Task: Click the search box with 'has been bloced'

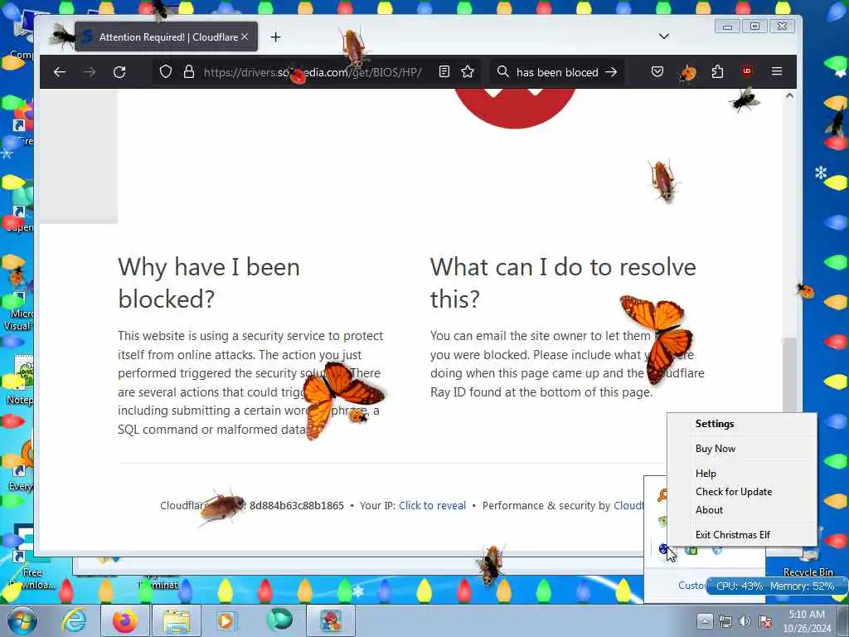Action: click(557, 72)
